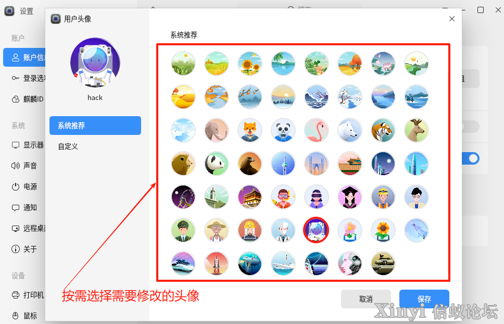Choose the lion avatar
The height and width of the screenshot is (324, 504).
183,164
